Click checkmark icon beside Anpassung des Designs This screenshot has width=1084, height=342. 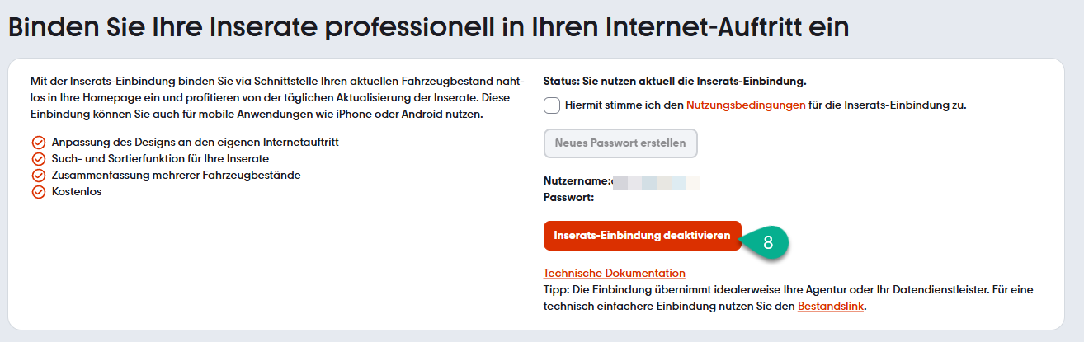pos(38,143)
